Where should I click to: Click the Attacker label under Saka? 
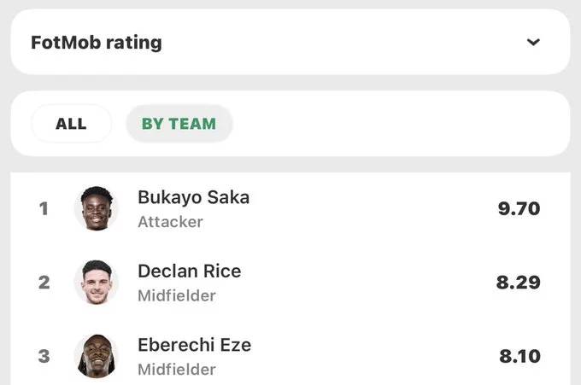(170, 222)
